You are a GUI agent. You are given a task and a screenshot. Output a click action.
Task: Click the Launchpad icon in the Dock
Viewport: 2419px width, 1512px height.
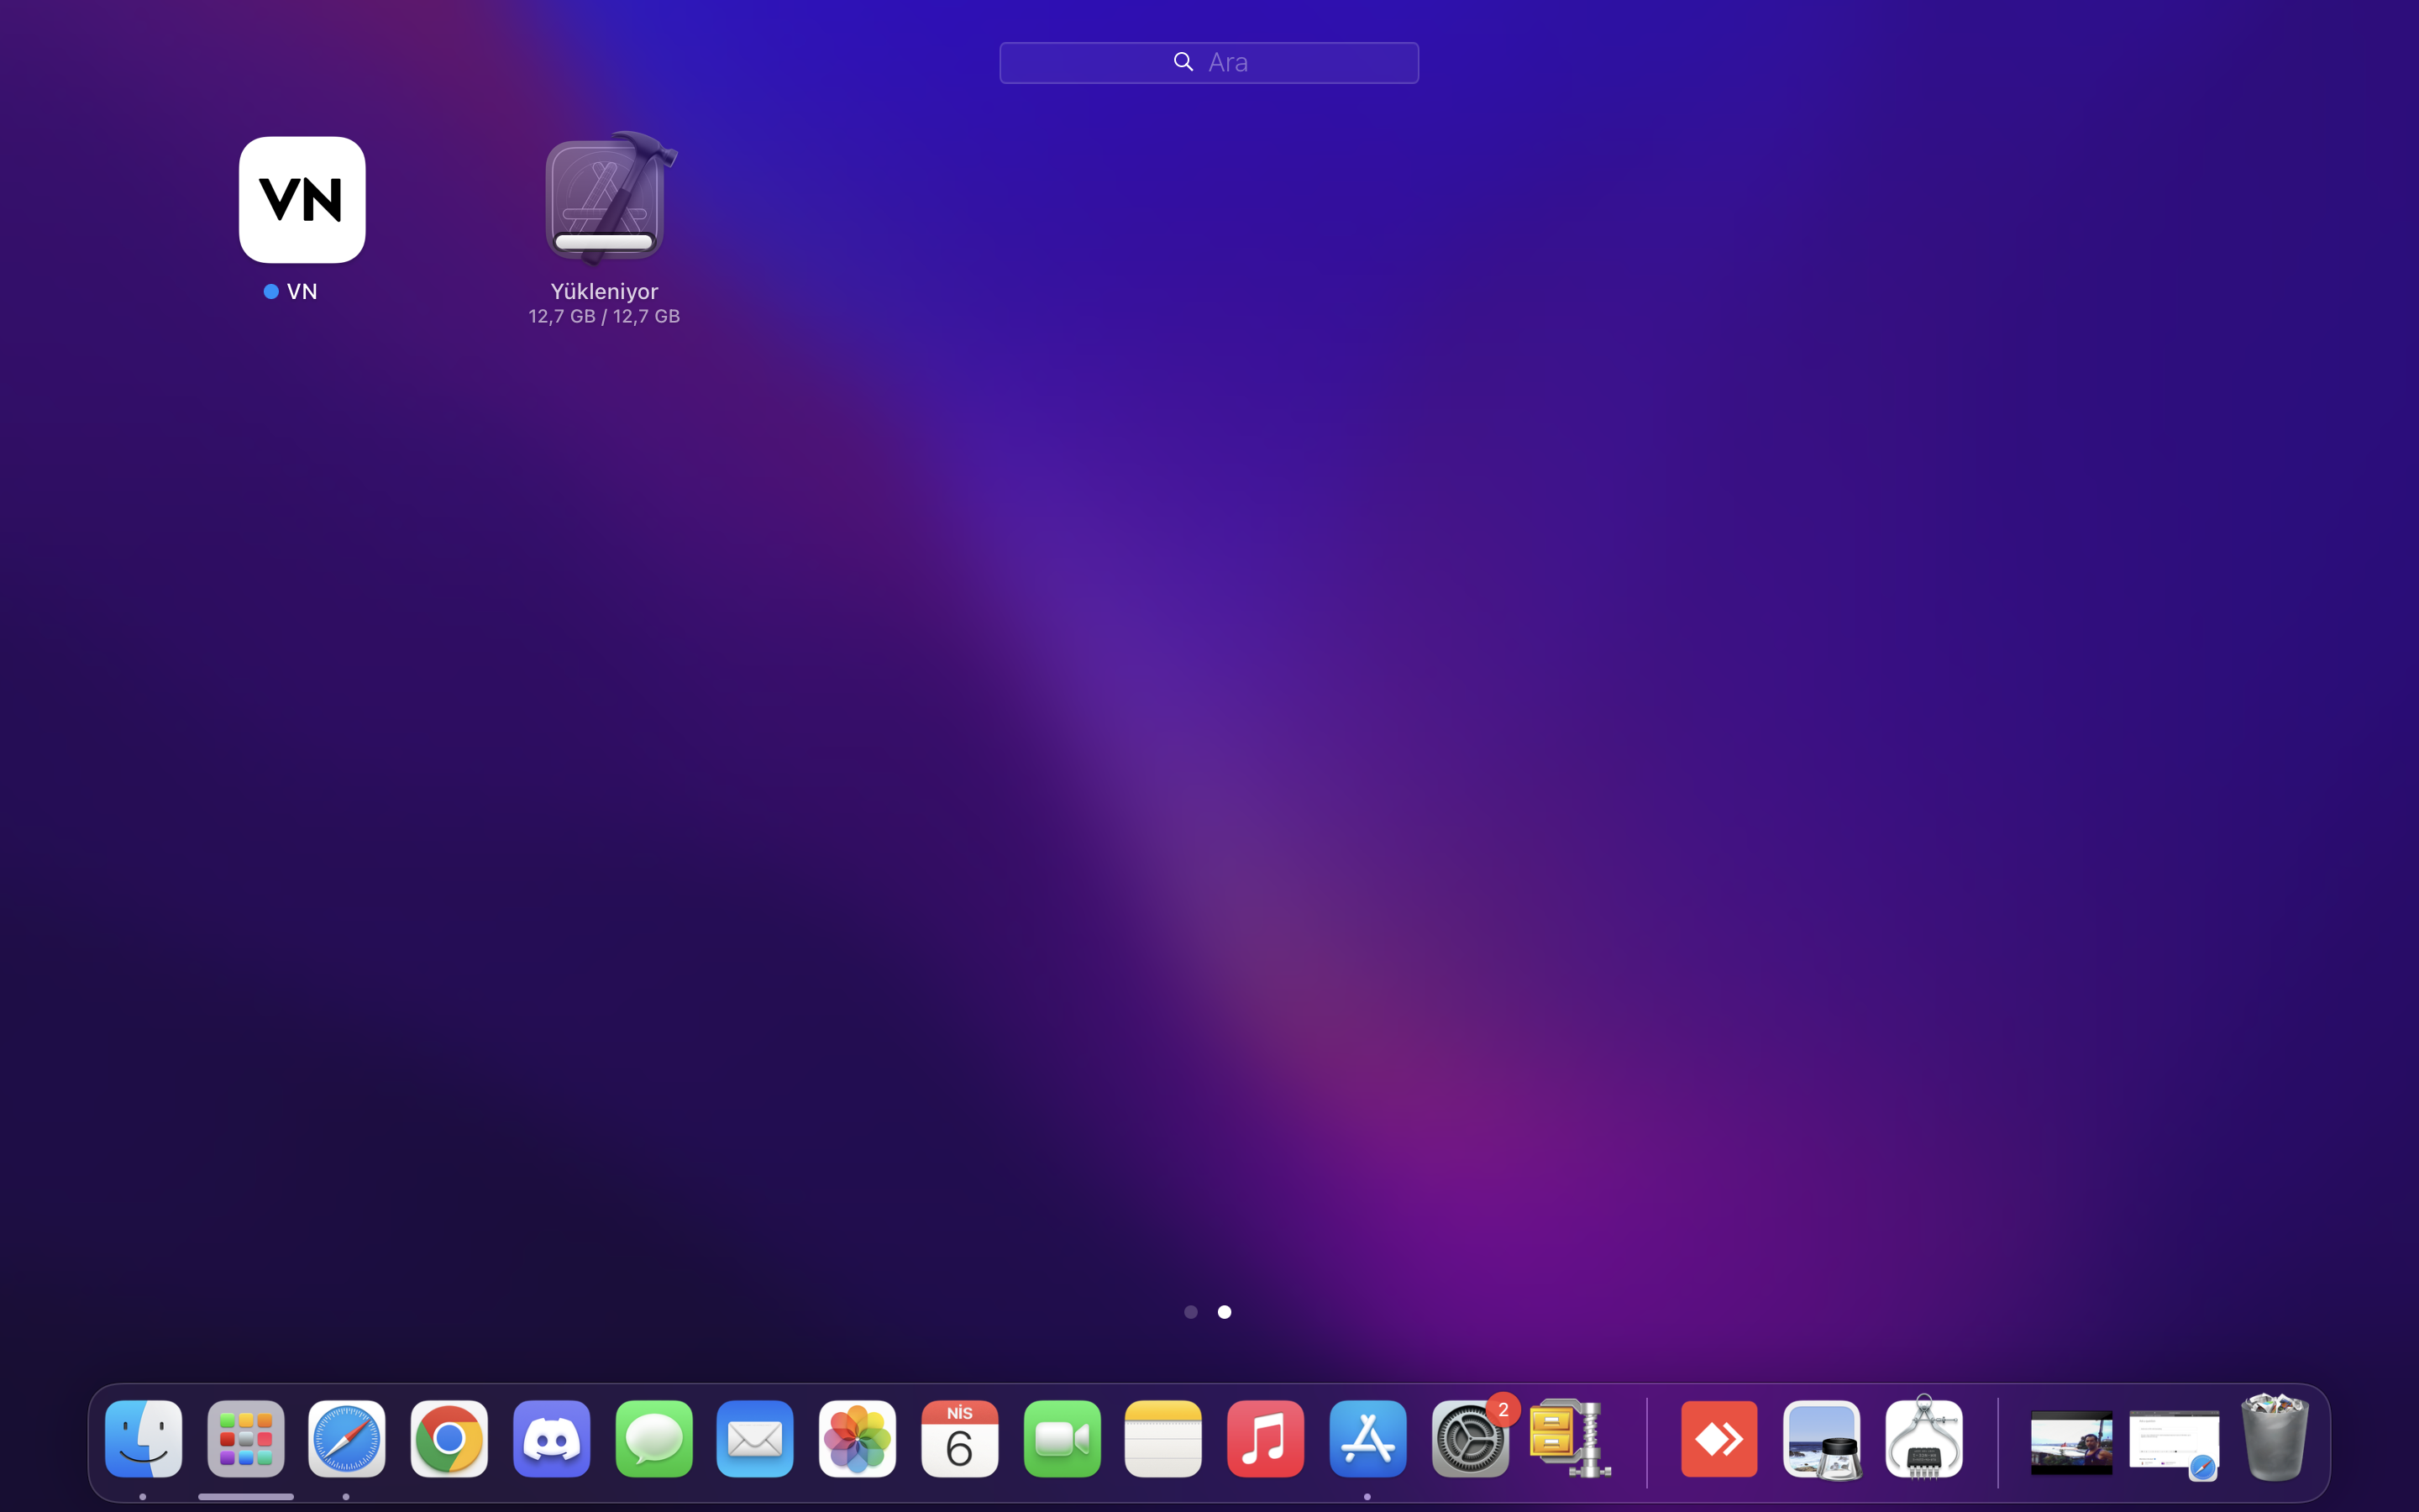[246, 1439]
